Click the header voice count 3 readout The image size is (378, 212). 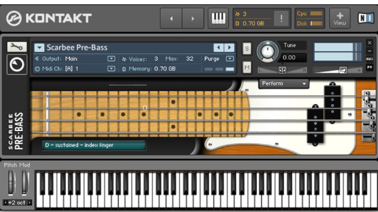click(x=245, y=14)
